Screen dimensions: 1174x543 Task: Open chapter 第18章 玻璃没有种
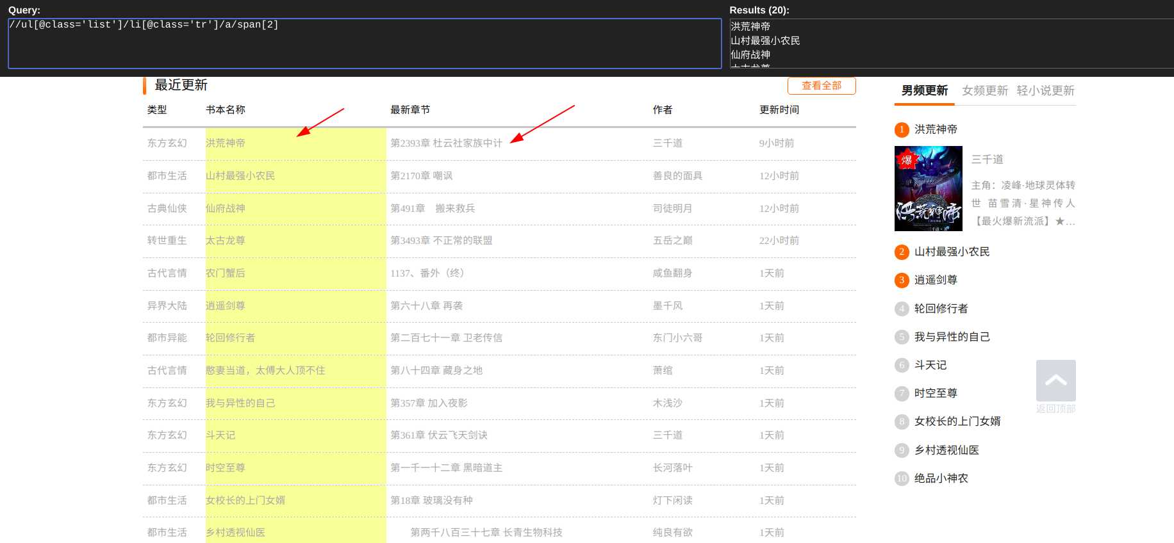431,500
